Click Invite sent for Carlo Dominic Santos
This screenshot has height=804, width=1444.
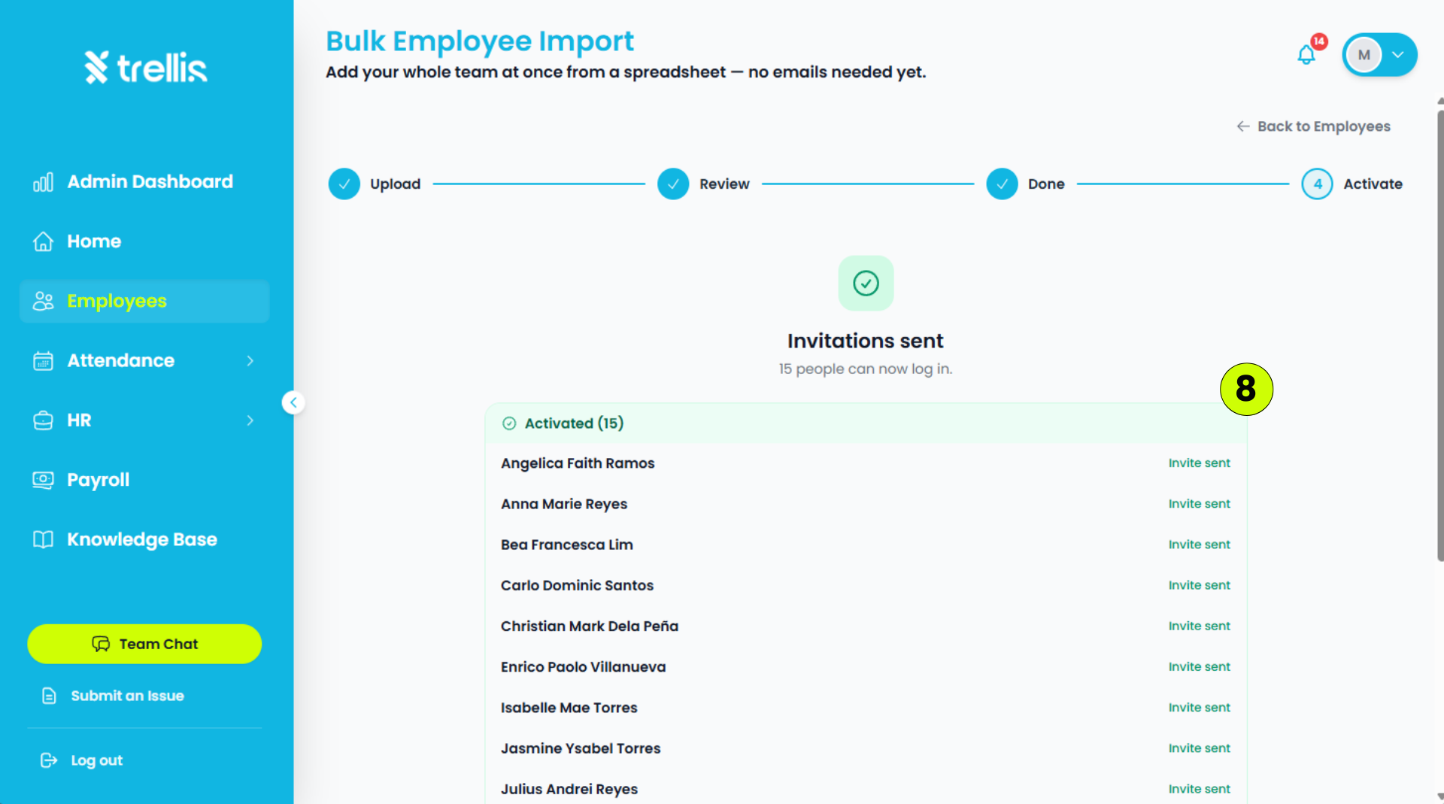point(1199,585)
